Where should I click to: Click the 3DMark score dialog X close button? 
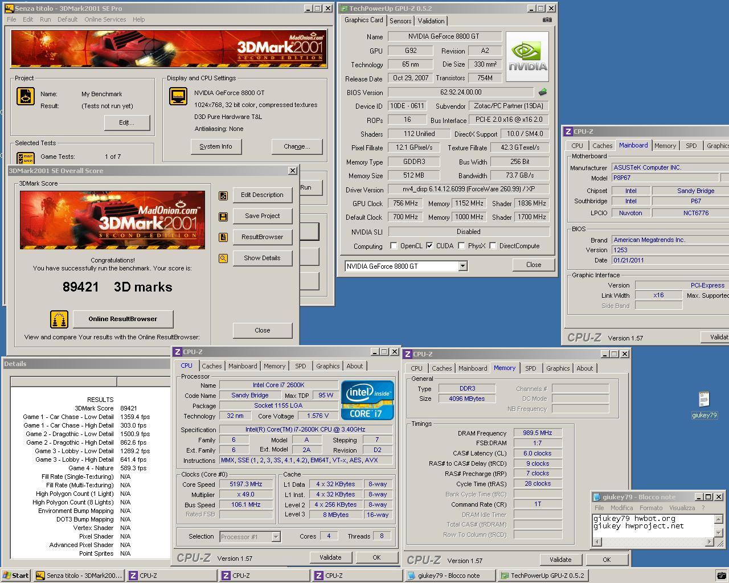(x=293, y=170)
